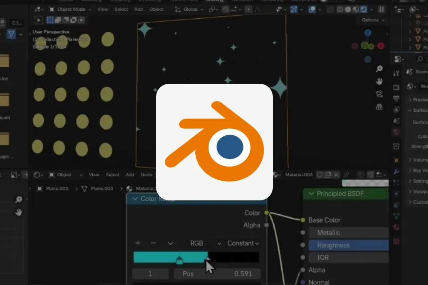Switch to rendered viewport shading

tap(364, 9)
